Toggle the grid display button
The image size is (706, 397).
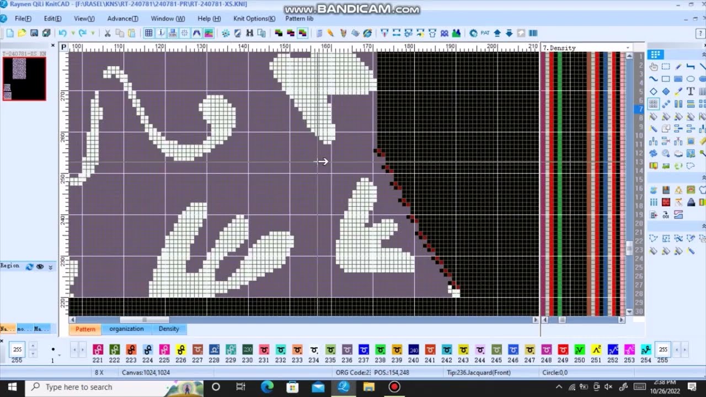click(149, 33)
